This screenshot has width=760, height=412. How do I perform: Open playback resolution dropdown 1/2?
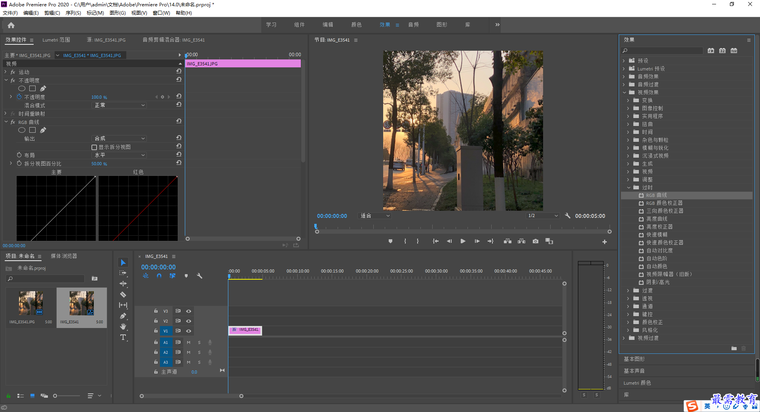tap(543, 216)
